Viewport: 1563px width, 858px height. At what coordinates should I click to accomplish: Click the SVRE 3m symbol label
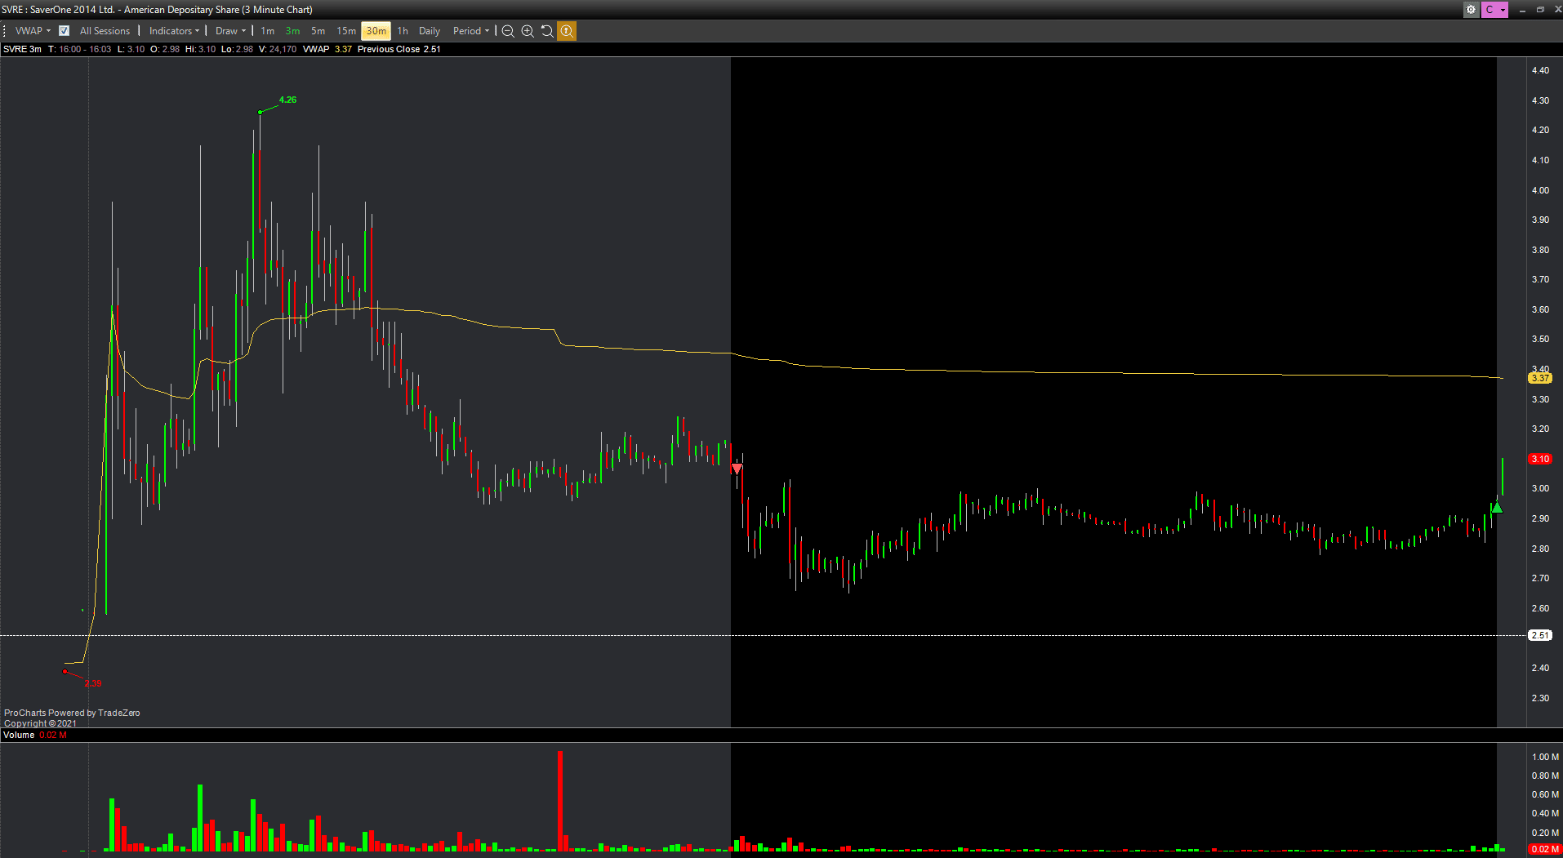(x=22, y=49)
